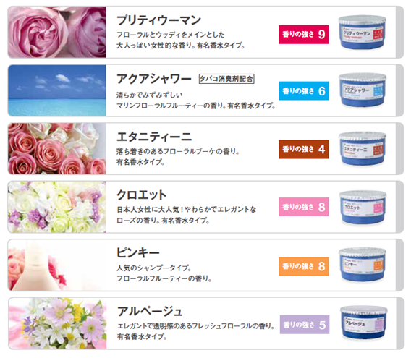Select the クロエット product canister
This screenshot has height=358, width=411.
point(363,207)
